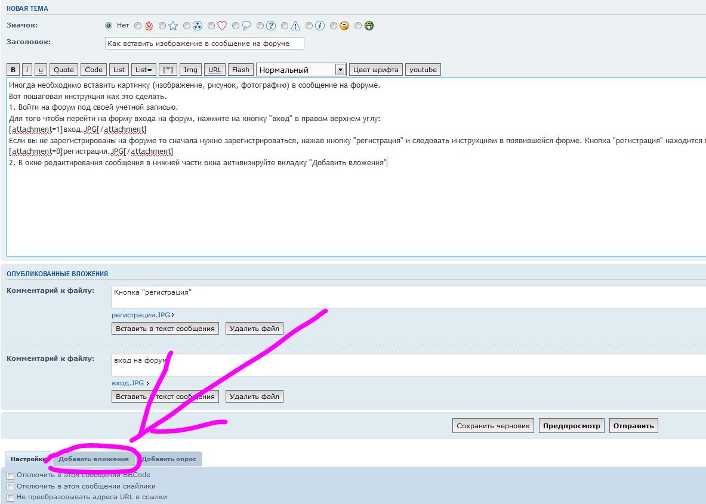Enable "Отключить в этом сообщении смайлики"
The image size is (706, 504).
click(x=10, y=486)
